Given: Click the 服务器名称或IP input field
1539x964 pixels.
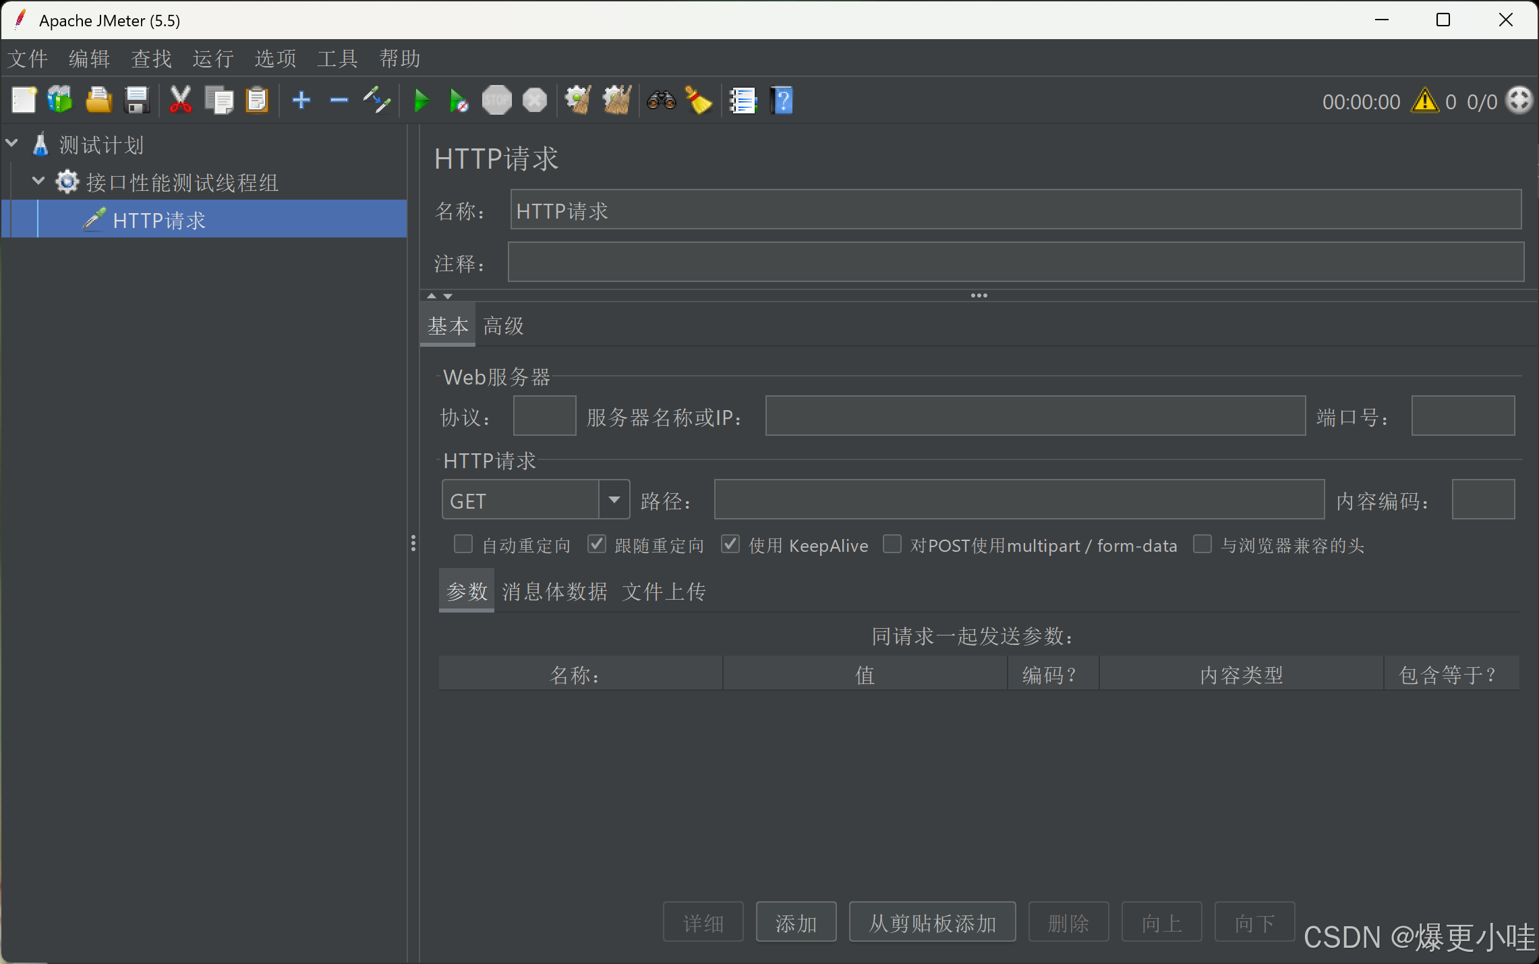Looking at the screenshot, I should (x=1035, y=416).
